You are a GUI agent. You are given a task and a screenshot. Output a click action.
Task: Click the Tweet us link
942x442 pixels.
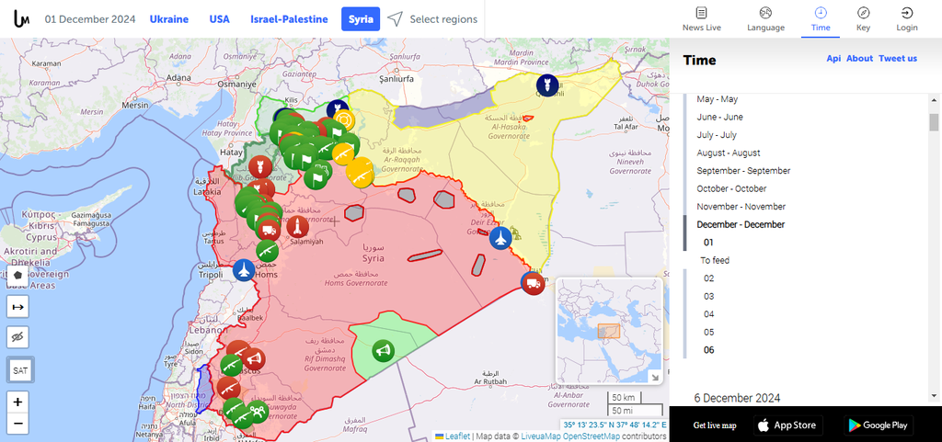pyautogui.click(x=897, y=59)
